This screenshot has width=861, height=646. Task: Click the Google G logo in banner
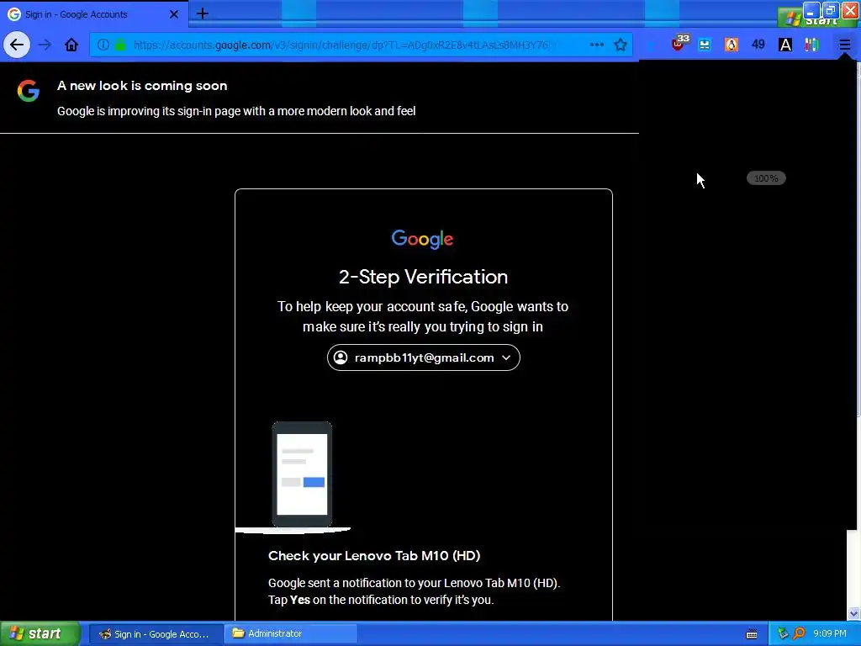[28, 91]
